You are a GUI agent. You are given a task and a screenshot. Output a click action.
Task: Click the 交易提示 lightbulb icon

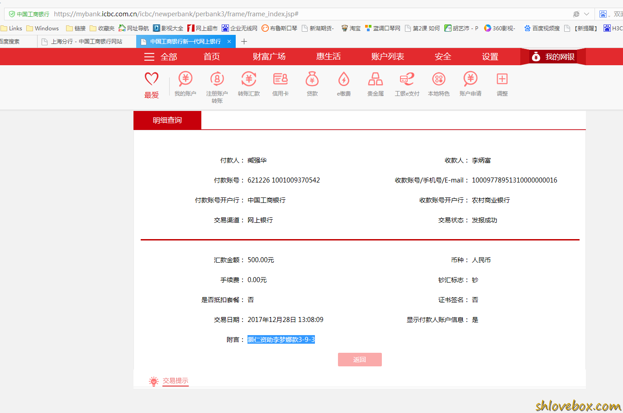click(154, 381)
